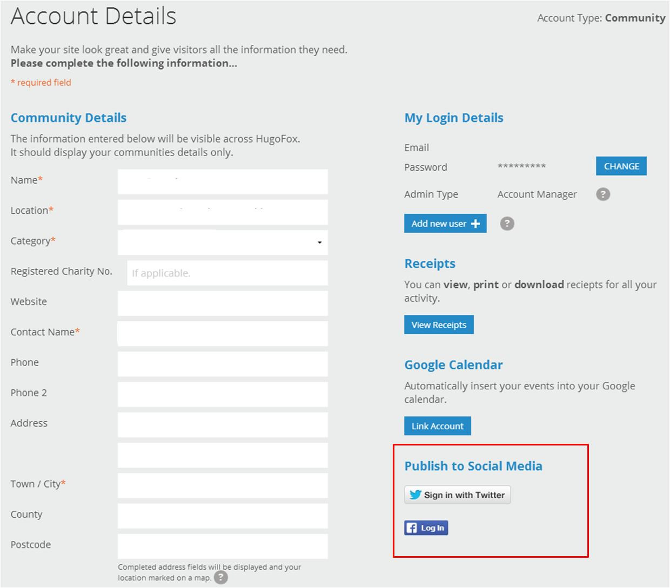Image resolution: width=670 pixels, height=588 pixels.
Task: Log in with Facebook
Action: pos(426,528)
